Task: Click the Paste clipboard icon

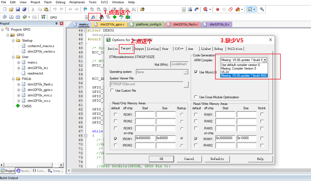Action: [46, 9]
